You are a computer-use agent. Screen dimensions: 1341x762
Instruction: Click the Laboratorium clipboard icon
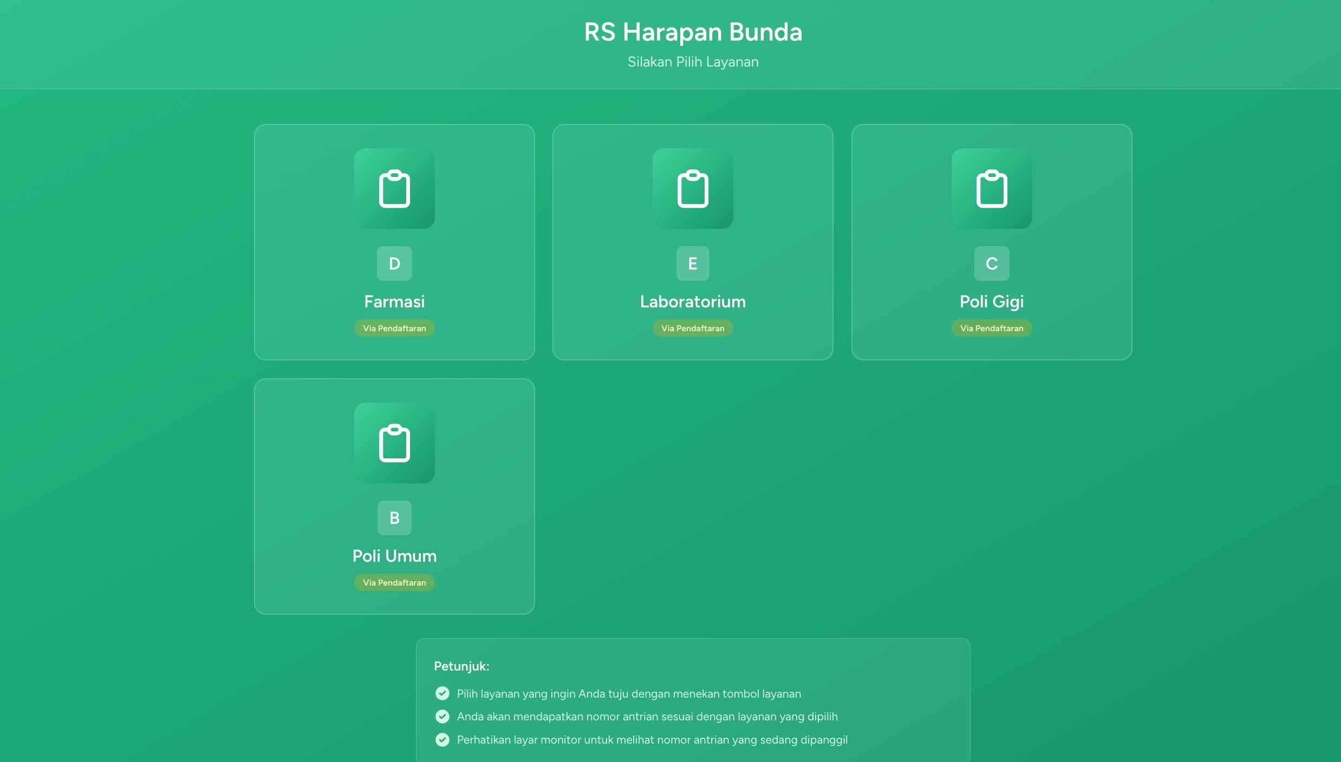[x=693, y=188]
